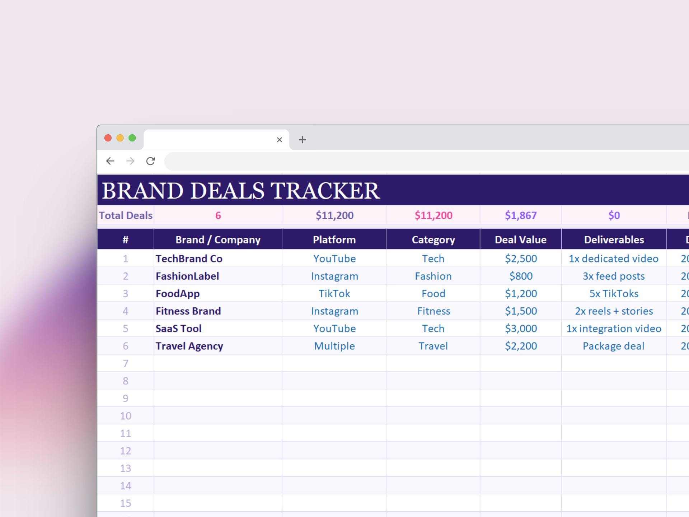
Task: Select the FoodApp cell
Action: pyautogui.click(x=218, y=293)
